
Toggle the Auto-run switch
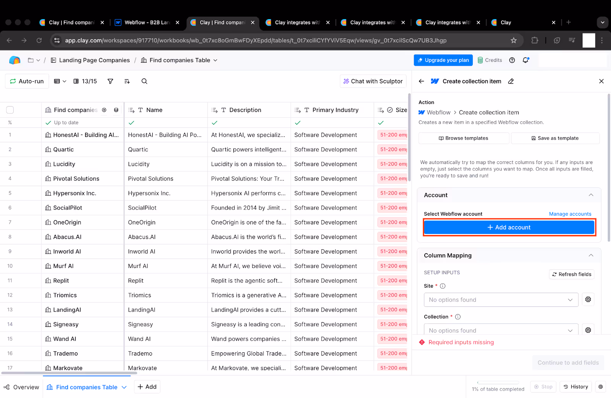(27, 81)
